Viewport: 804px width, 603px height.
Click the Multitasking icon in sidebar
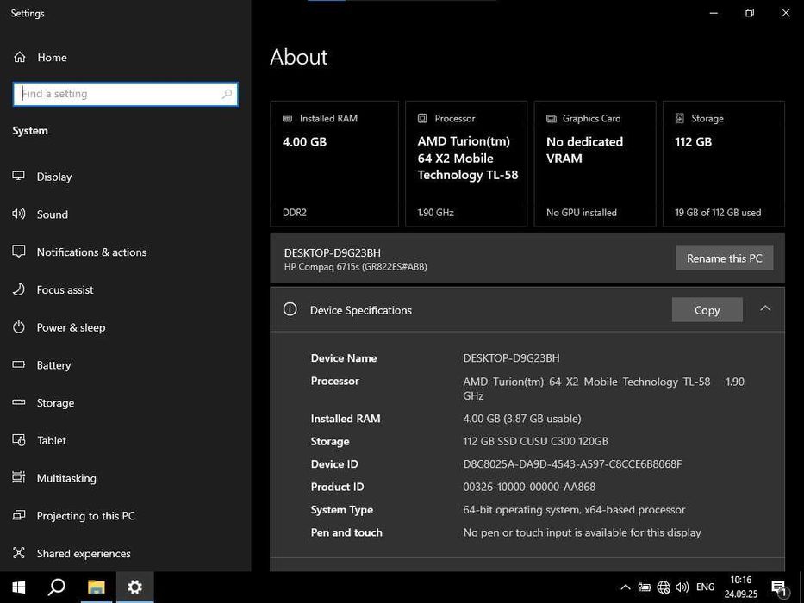(x=18, y=477)
